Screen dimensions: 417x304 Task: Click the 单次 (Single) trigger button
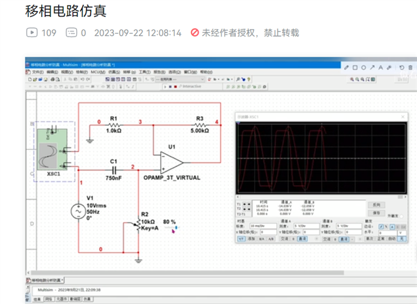pyautogui.click(x=369, y=239)
